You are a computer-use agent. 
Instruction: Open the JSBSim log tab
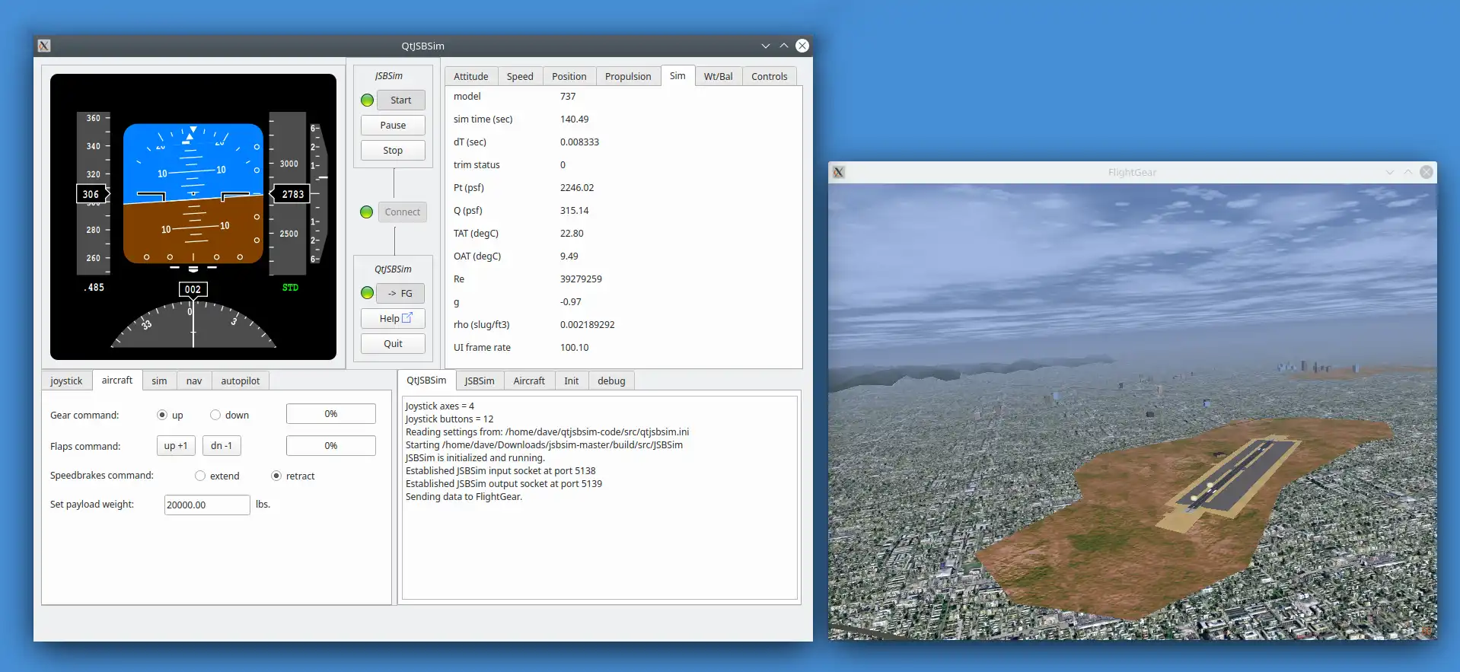(480, 381)
